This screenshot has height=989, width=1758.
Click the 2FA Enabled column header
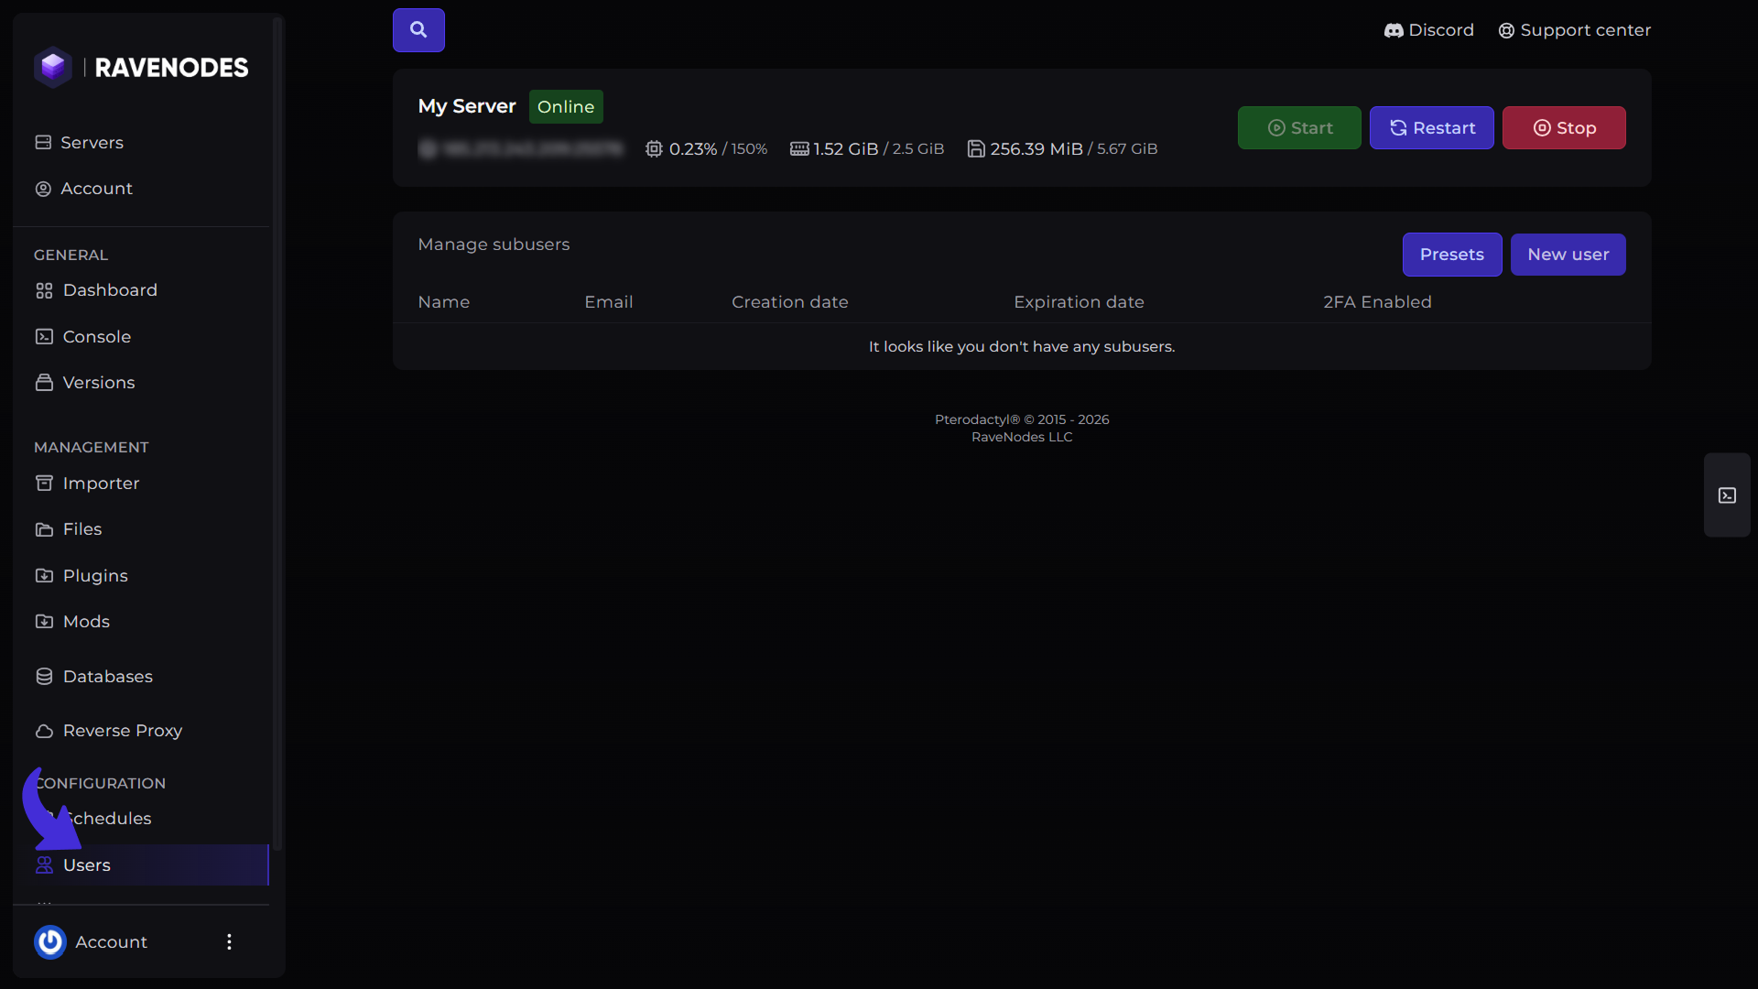[1377, 302]
